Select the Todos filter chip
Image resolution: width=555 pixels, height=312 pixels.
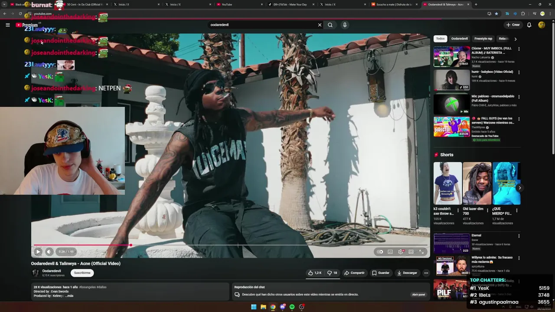pyautogui.click(x=440, y=39)
